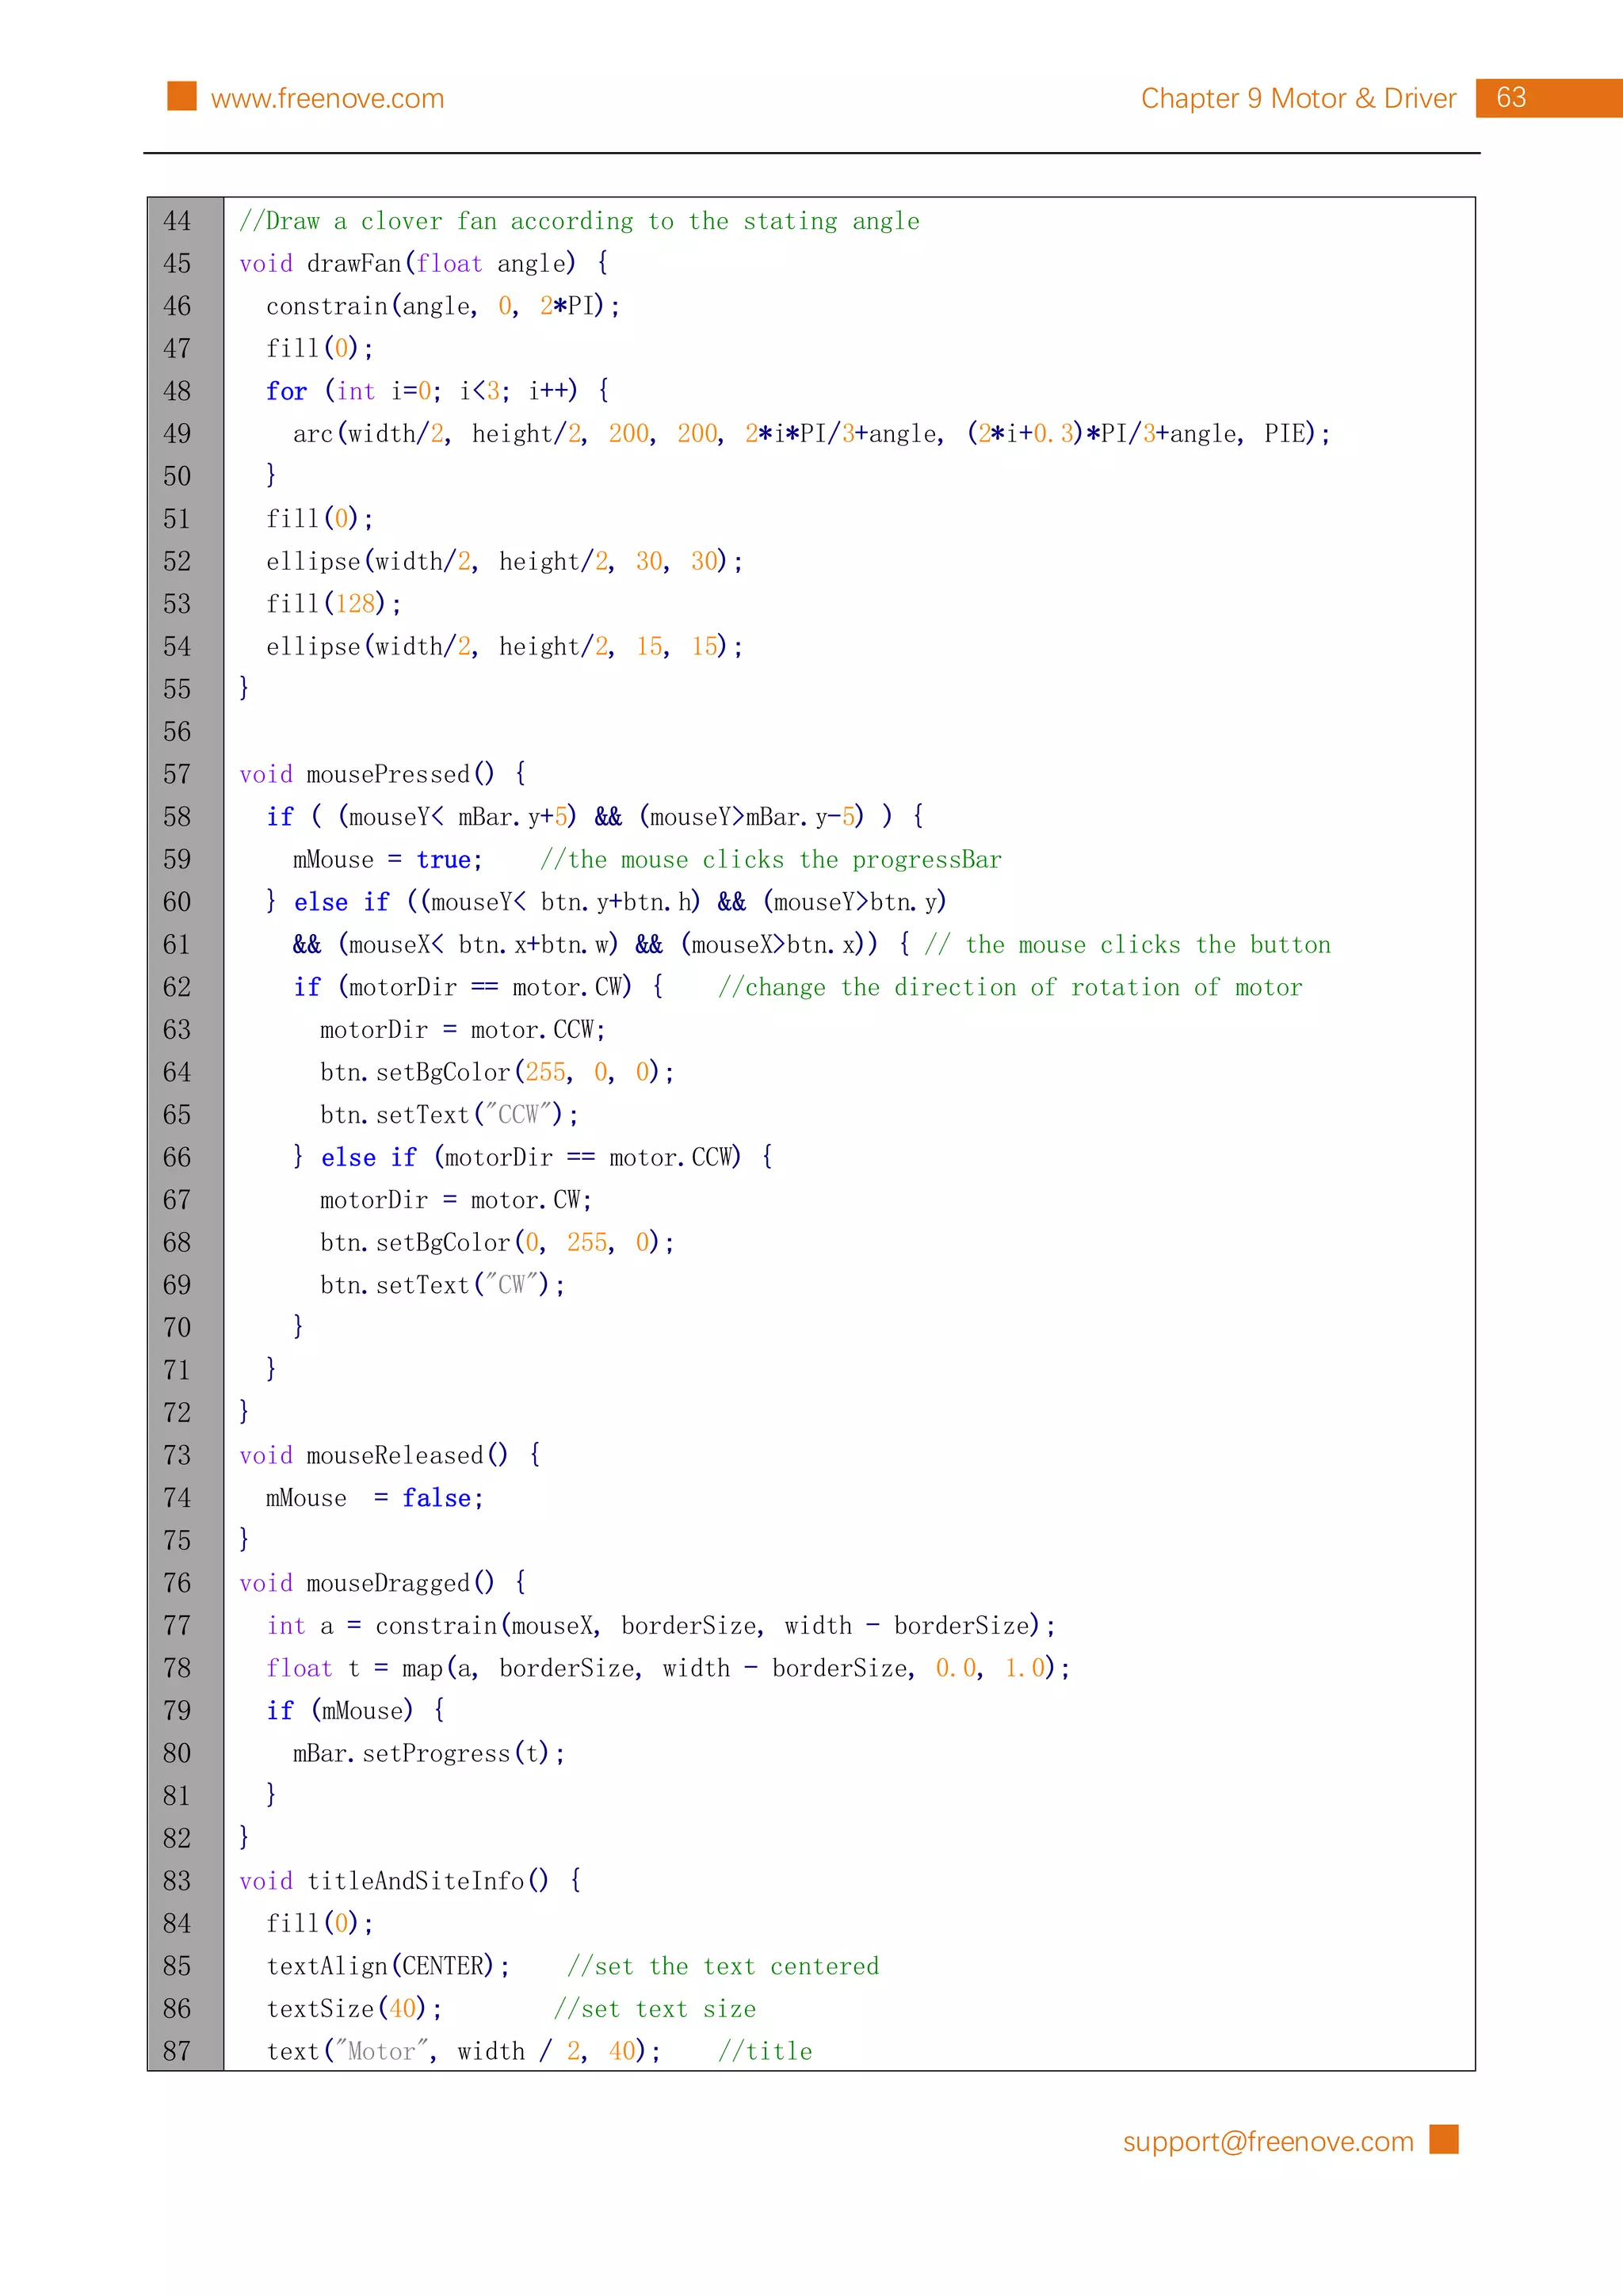Click the 'textAlign(CENTER);' statement
1623x2296 pixels.
pos(388,1966)
